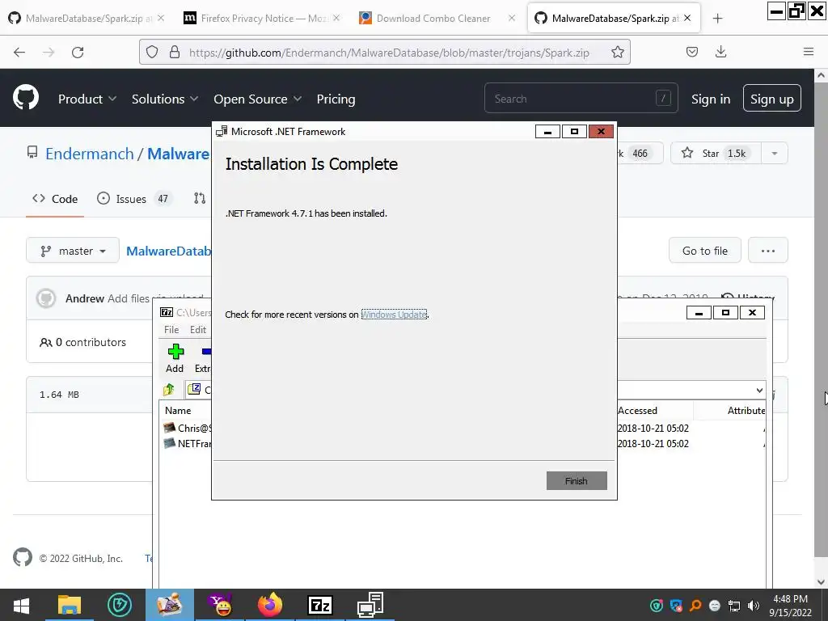Click the Sign up button
Viewport: 828px width, 621px height.
[x=771, y=98]
